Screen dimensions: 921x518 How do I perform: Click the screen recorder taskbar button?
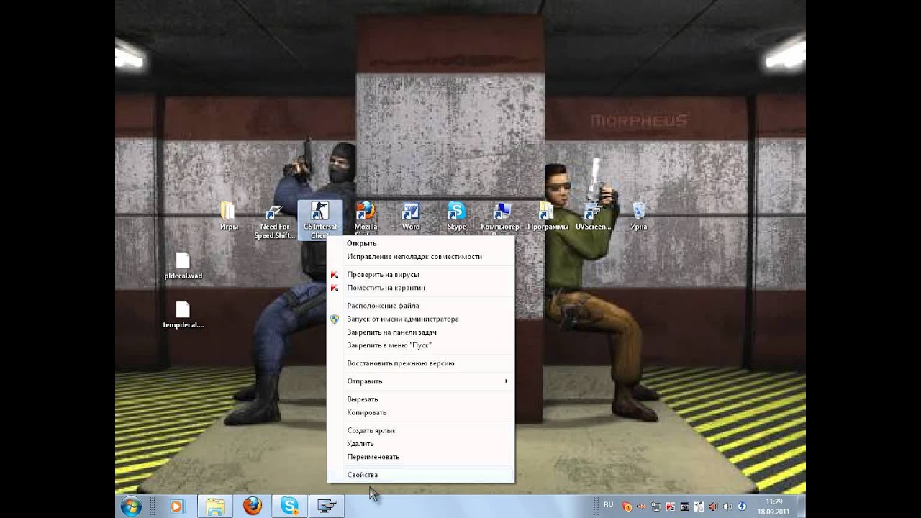tap(327, 506)
